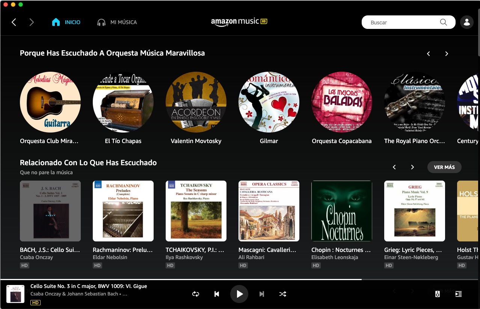Open the play queue icon

point(458,294)
